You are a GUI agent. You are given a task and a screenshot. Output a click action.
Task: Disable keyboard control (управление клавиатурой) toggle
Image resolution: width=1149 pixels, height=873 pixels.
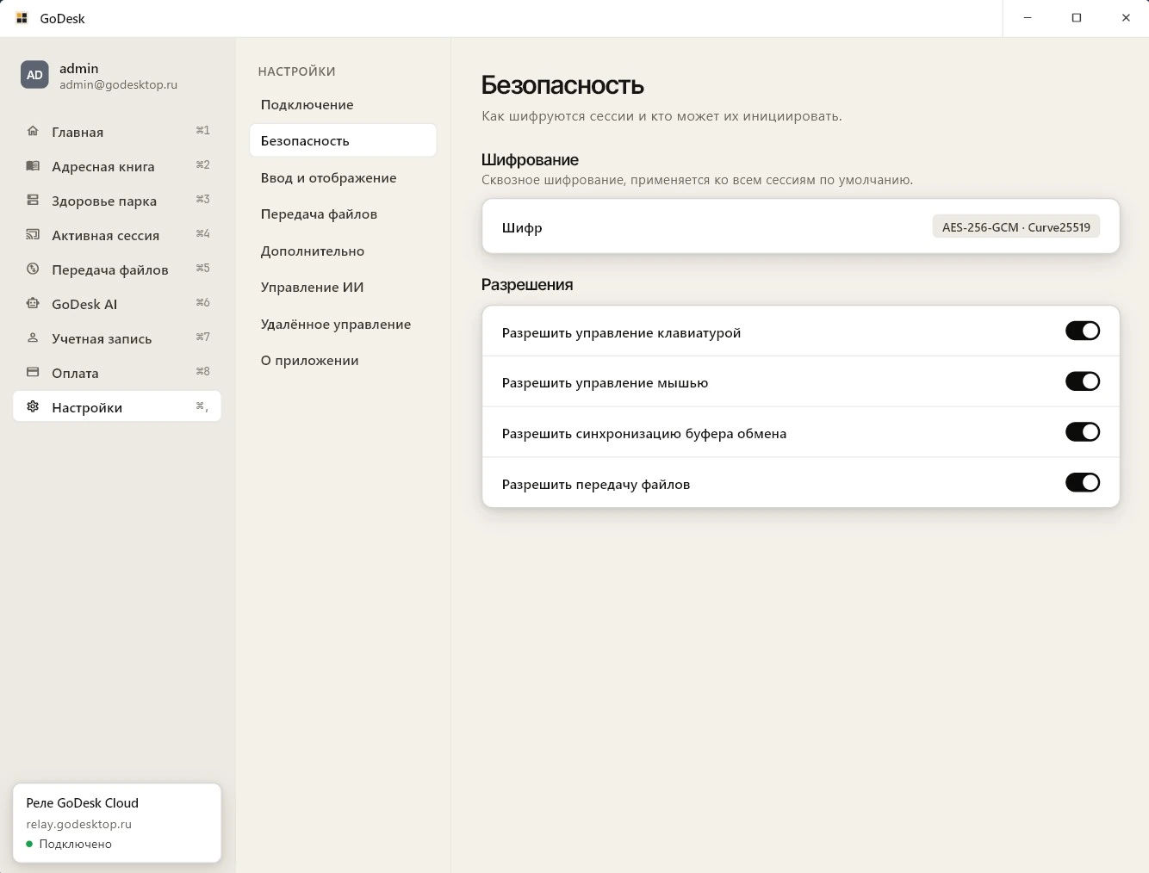[x=1083, y=331]
